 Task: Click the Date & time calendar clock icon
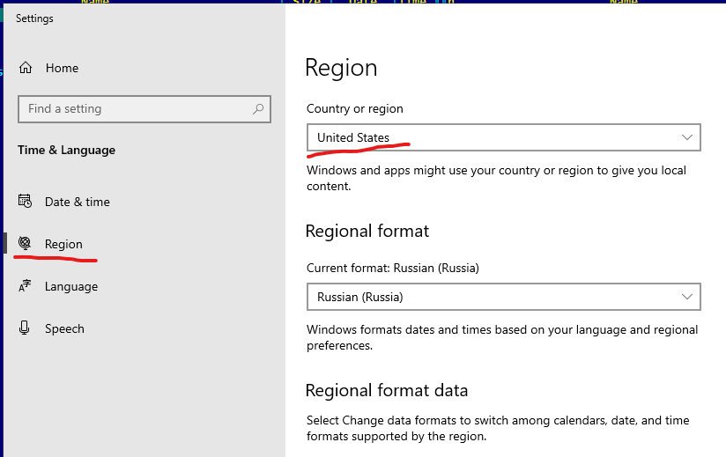click(x=25, y=202)
